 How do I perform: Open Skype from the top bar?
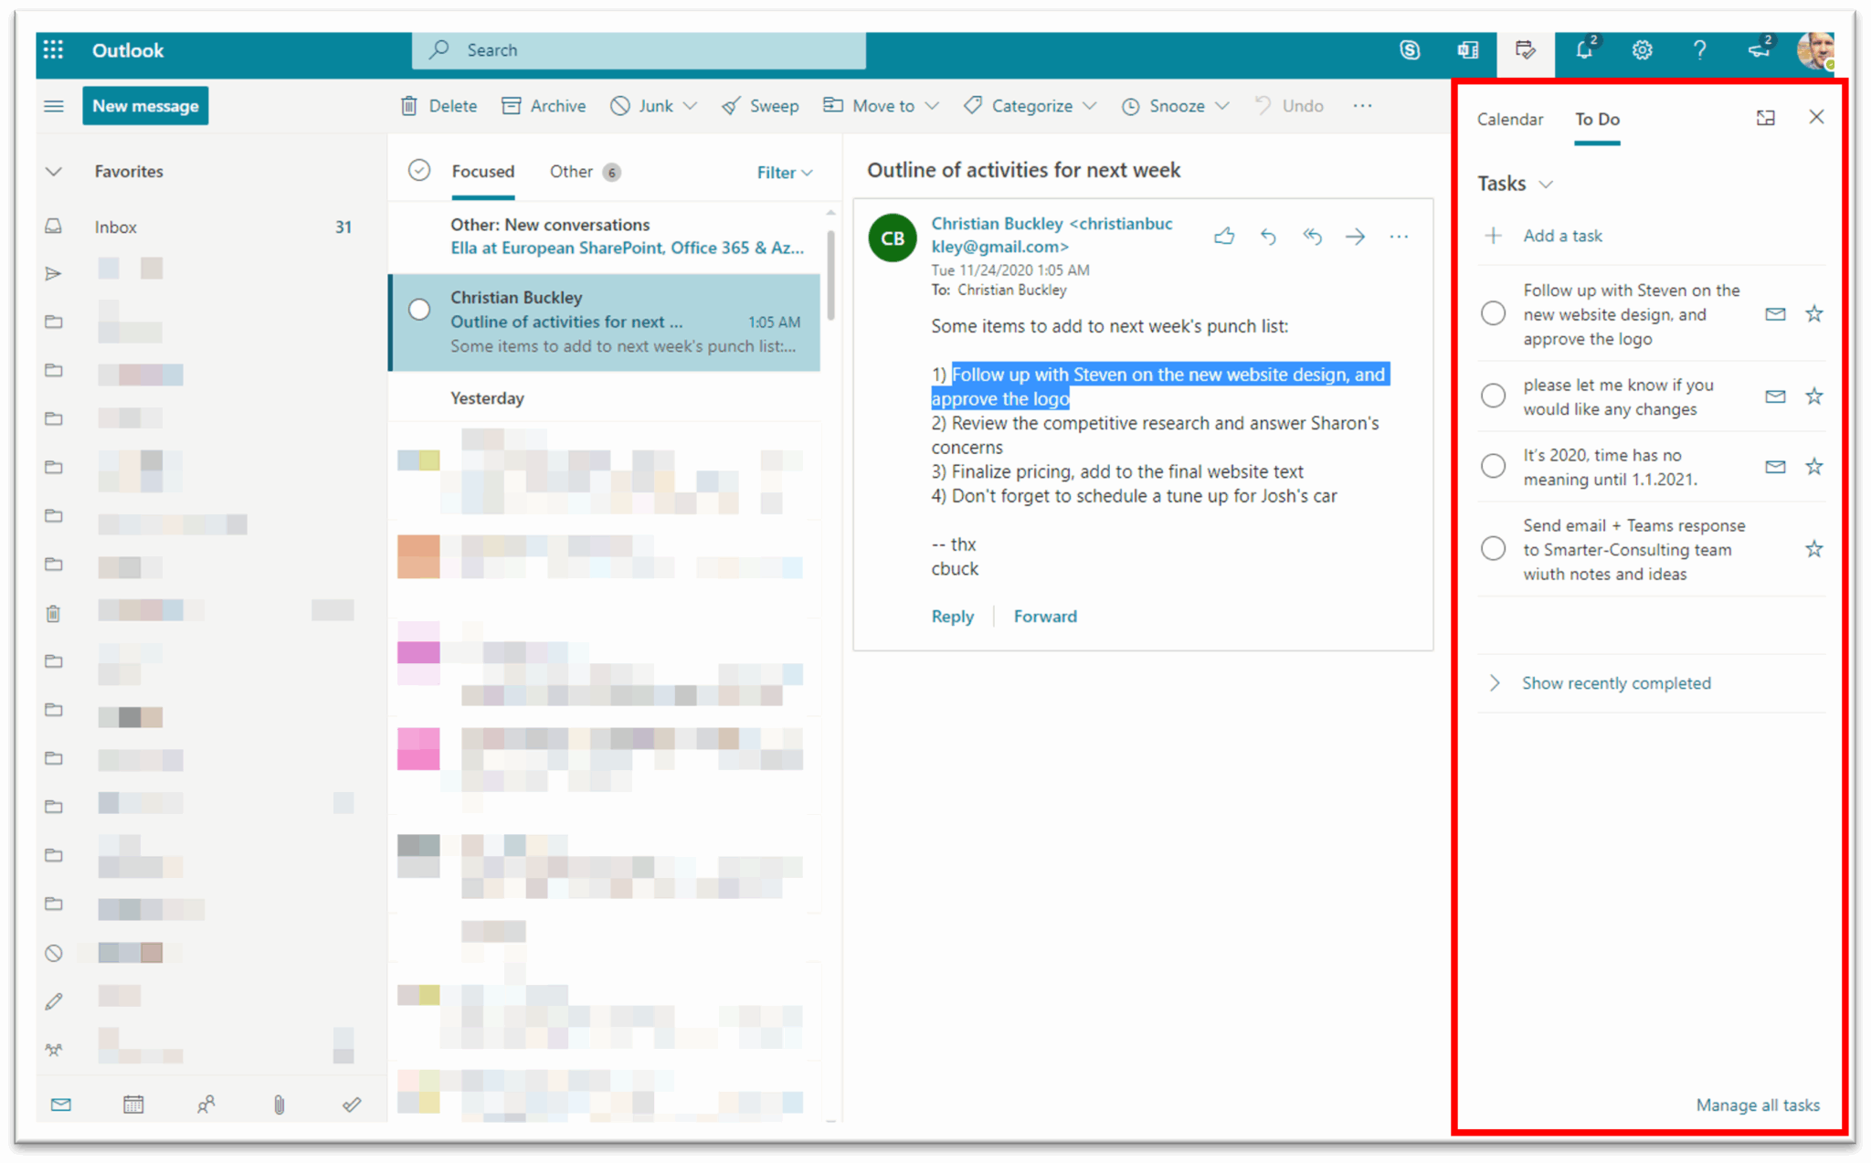(1411, 50)
